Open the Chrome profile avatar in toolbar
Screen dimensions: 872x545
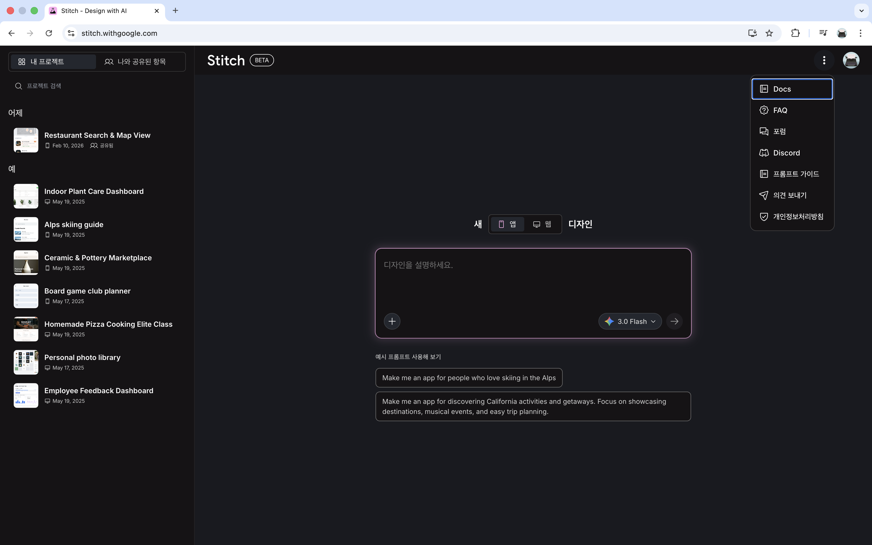(842, 33)
